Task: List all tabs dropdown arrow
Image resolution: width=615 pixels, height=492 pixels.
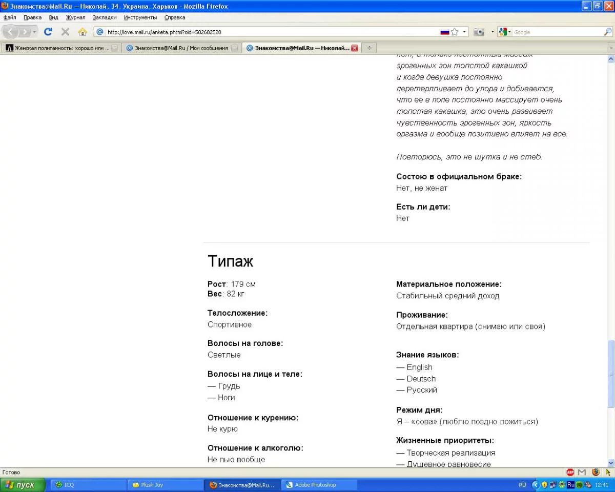Action: tap(610, 48)
